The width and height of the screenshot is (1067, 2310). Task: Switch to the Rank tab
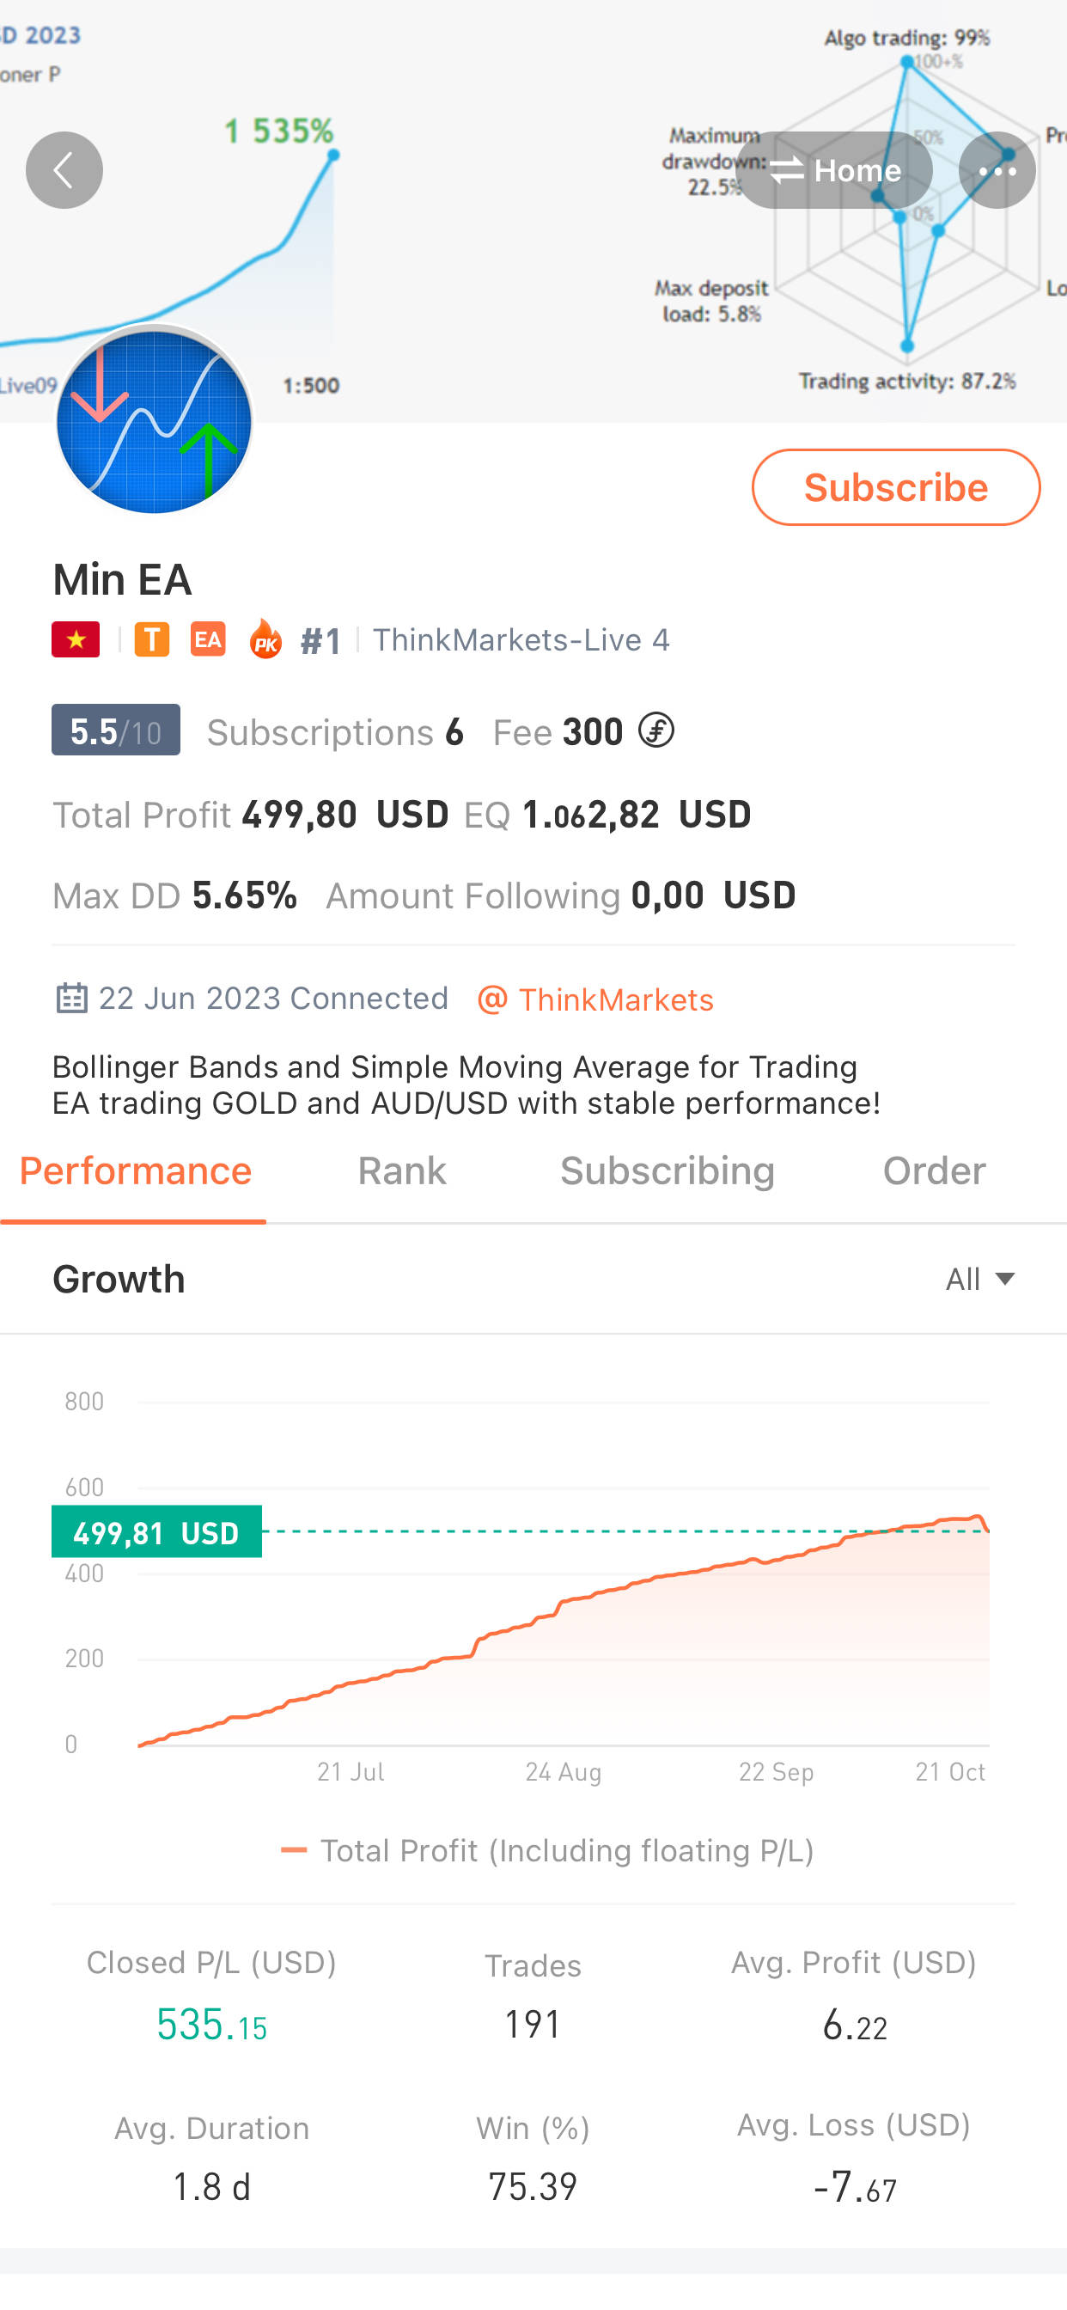(x=402, y=1171)
